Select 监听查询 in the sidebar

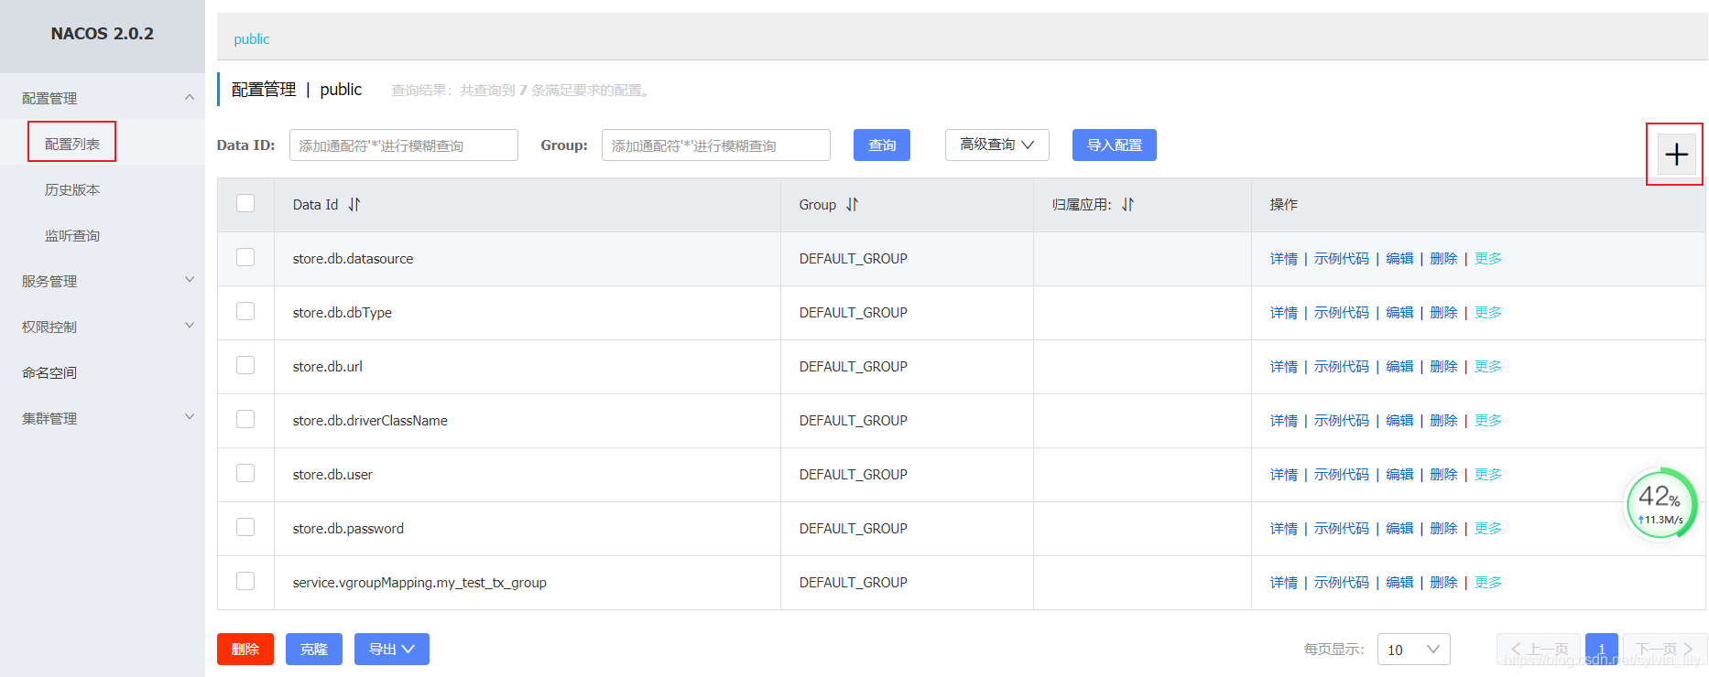pos(72,235)
